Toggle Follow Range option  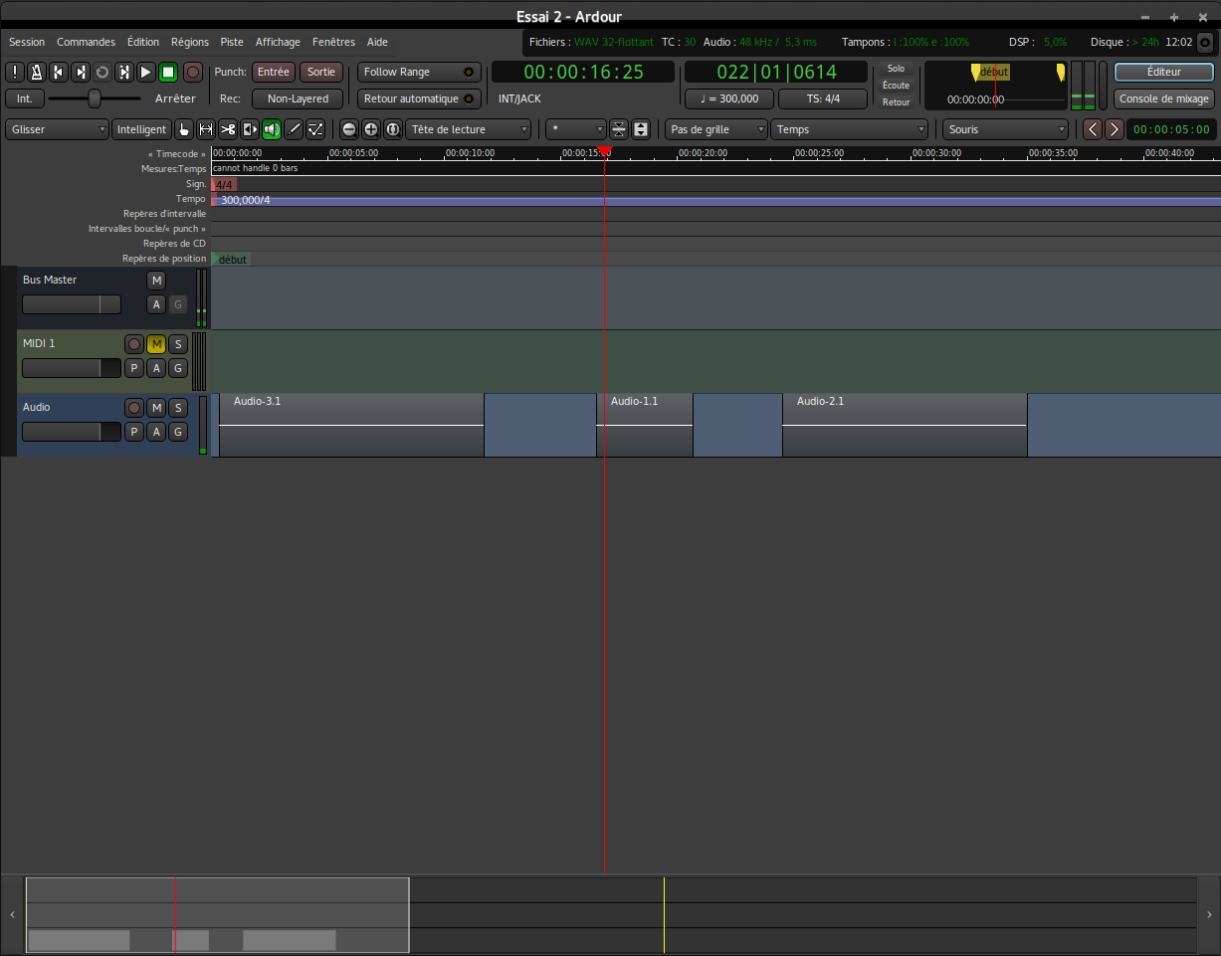(418, 72)
